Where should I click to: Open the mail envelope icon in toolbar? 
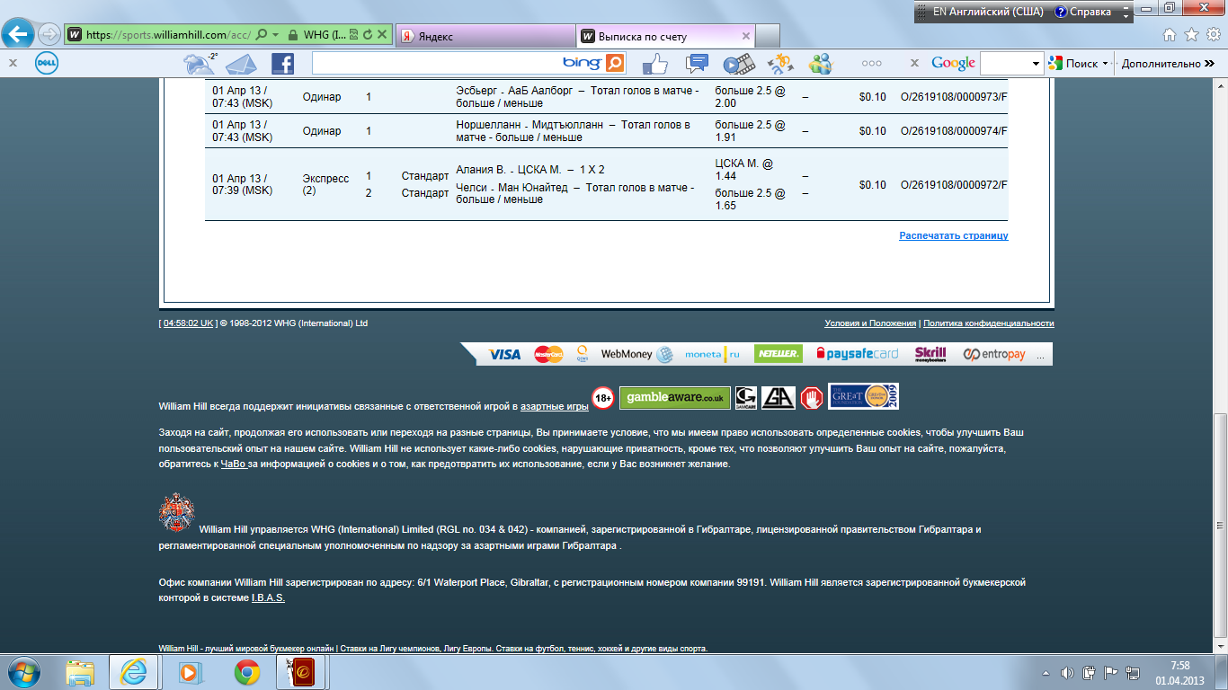tap(241, 63)
